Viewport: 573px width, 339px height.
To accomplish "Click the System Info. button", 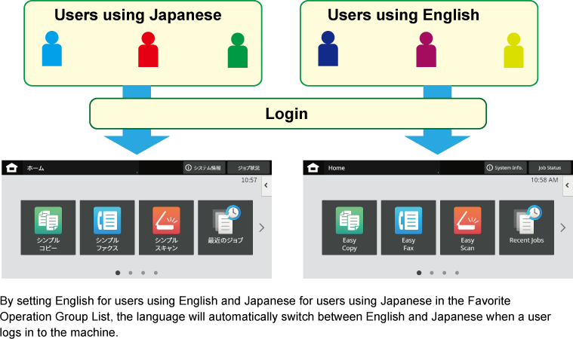I will [504, 168].
